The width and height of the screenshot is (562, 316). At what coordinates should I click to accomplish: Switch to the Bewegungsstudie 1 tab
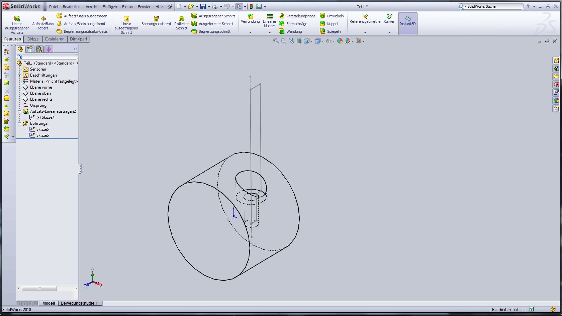pyautogui.click(x=79, y=303)
